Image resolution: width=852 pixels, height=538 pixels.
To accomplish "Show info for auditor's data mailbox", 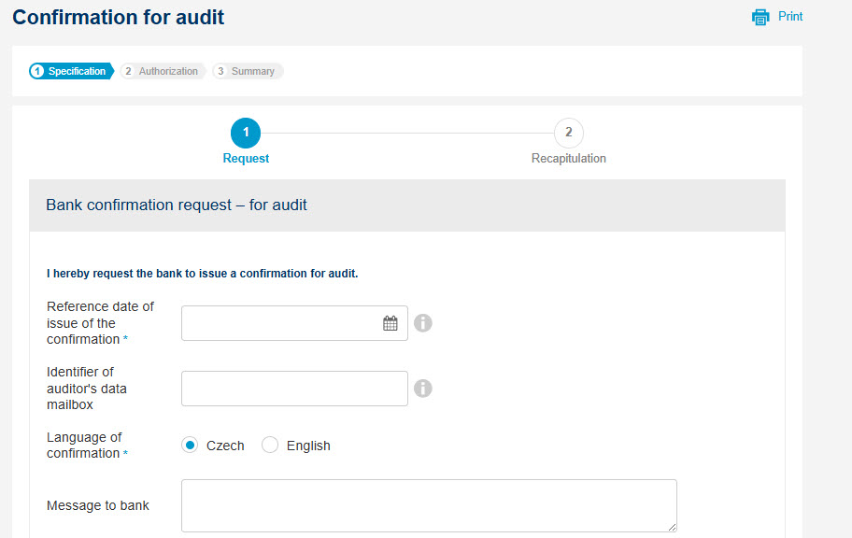I will click(x=423, y=388).
